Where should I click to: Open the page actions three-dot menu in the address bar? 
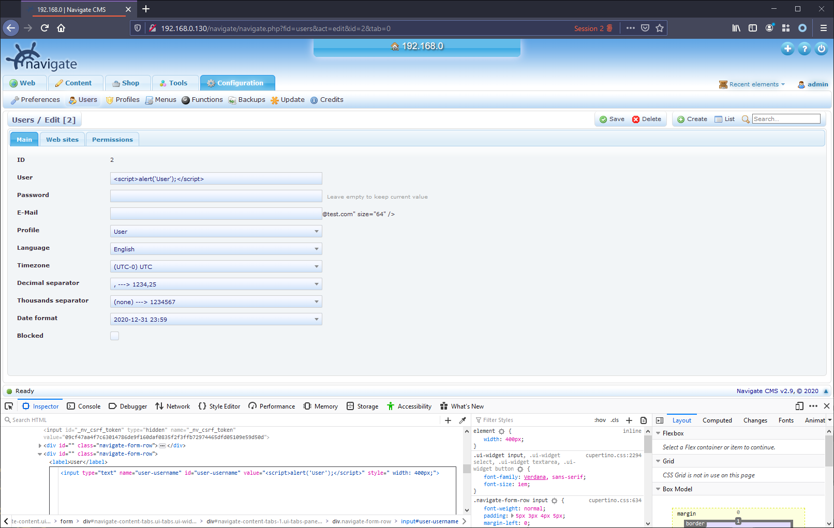(x=630, y=28)
